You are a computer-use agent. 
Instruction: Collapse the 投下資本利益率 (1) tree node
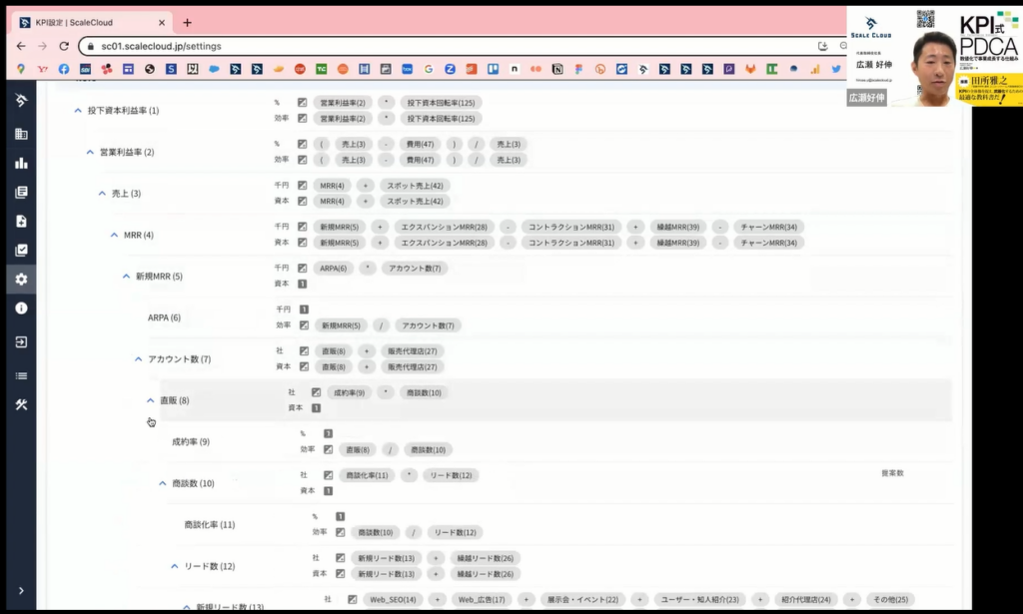click(78, 111)
